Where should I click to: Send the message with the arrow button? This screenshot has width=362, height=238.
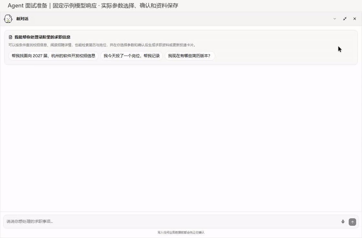[352, 222]
